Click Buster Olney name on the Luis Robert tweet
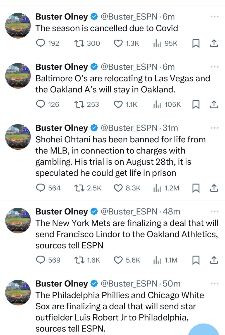The image size is (225, 335). click(x=61, y=284)
